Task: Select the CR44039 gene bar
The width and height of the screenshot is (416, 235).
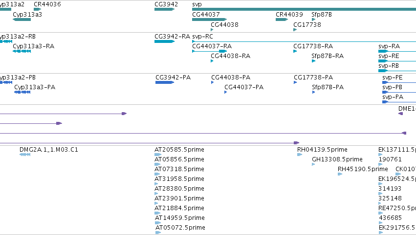Action: [282, 20]
